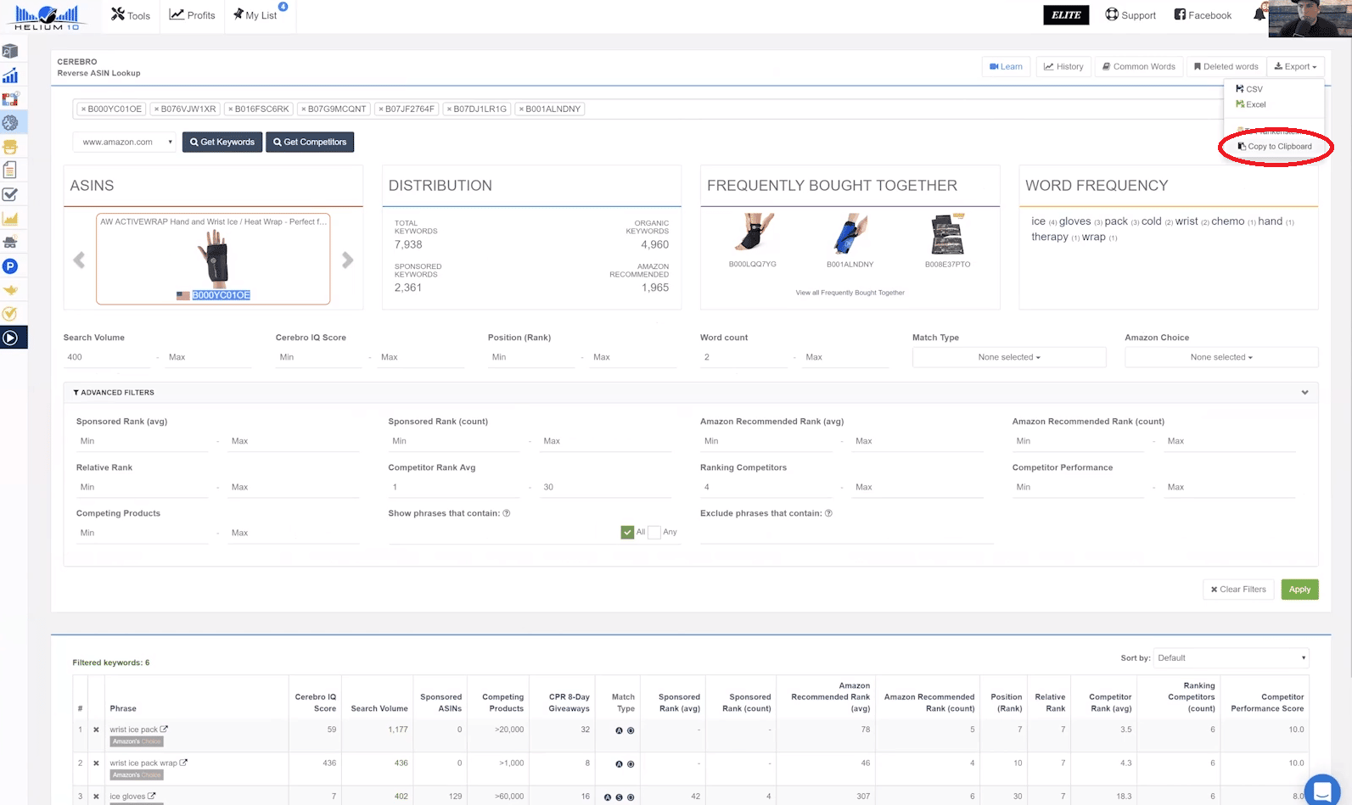The image size is (1352, 805).
Task: Click the Search Volume min field
Action: click(107, 357)
